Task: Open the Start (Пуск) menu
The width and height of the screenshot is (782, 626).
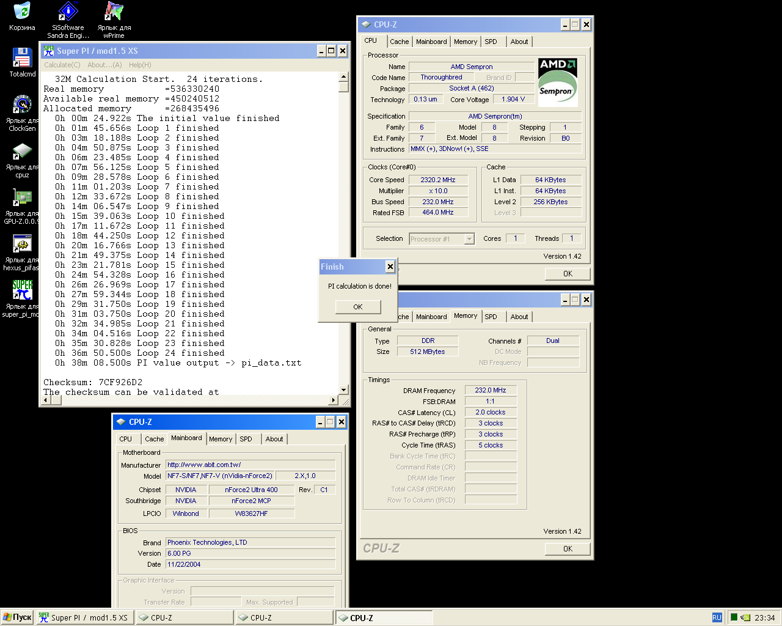Action: coord(17,617)
